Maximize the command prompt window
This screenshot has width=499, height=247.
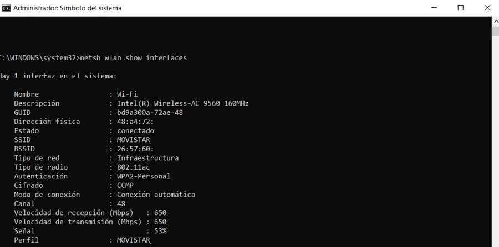tap(460, 8)
